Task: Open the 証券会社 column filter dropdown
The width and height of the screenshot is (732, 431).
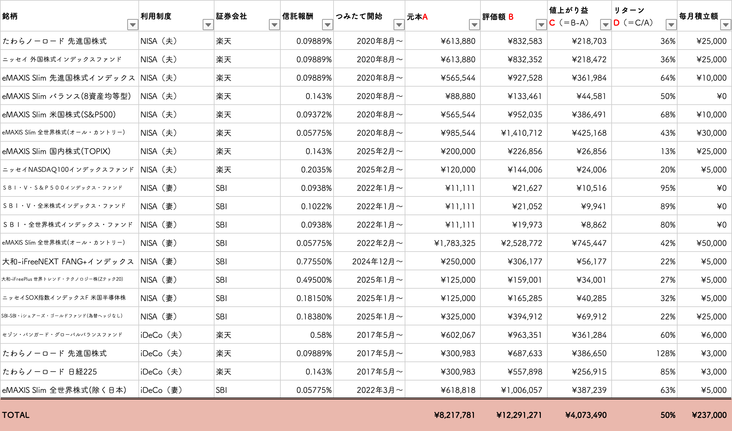Action: pos(274,25)
